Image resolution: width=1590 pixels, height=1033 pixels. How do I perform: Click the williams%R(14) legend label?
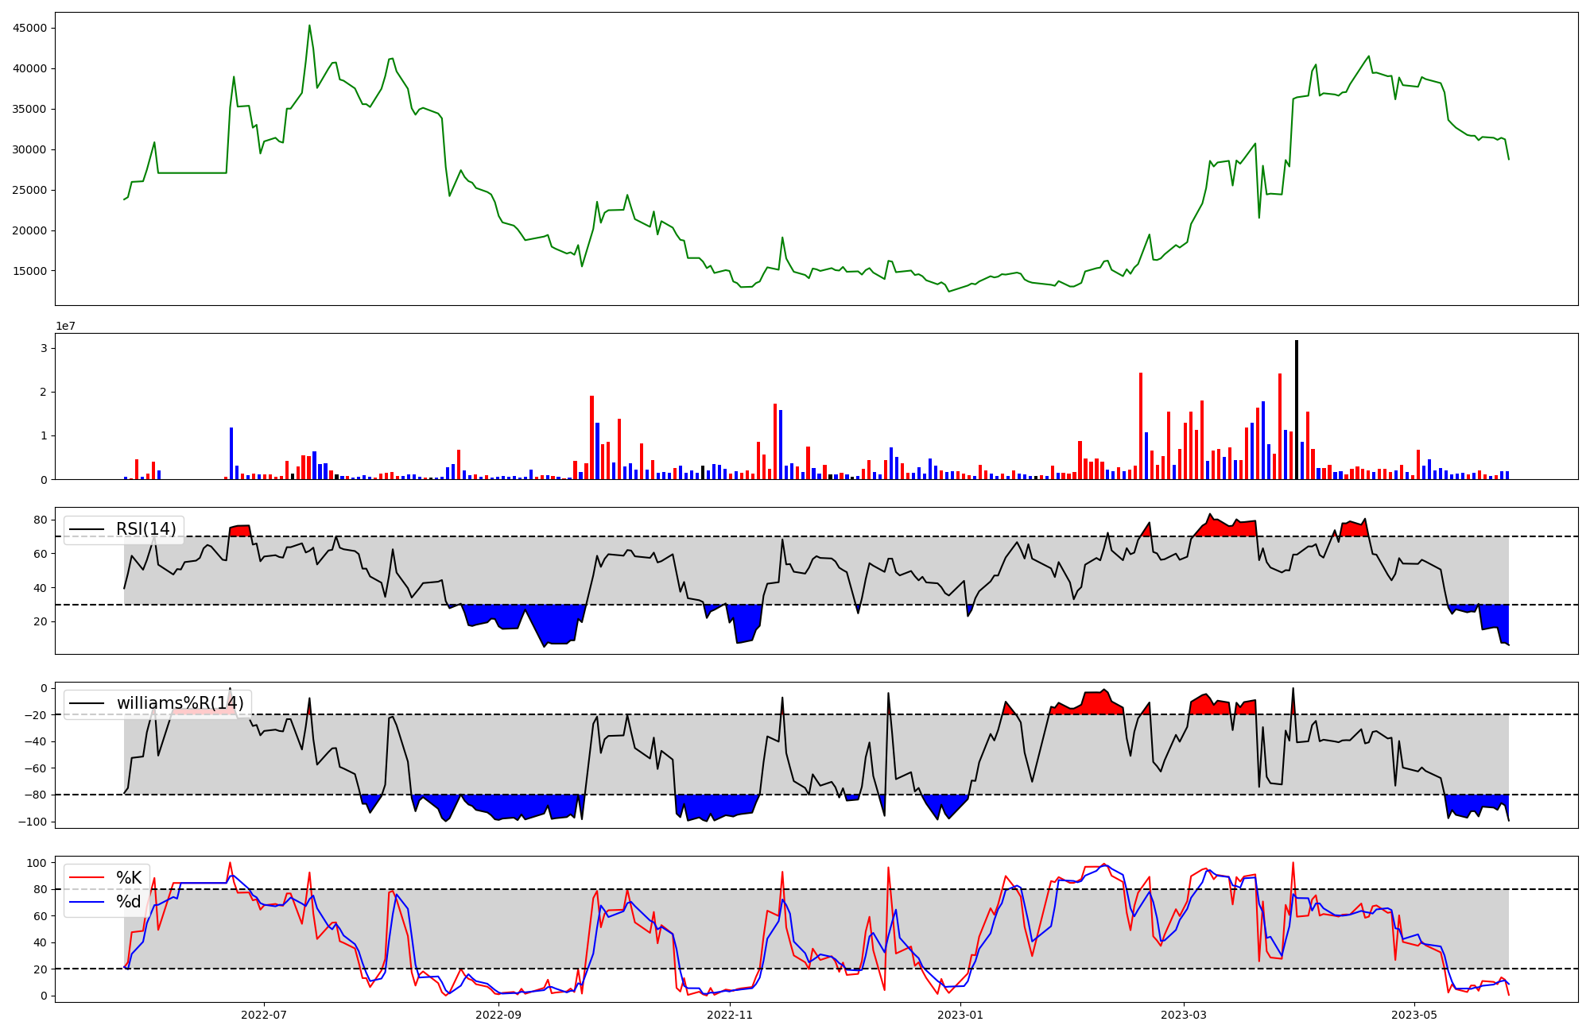(x=180, y=703)
